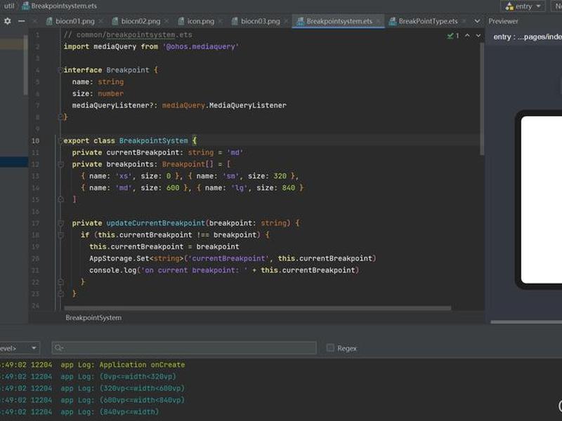This screenshot has height=421, width=562.
Task: Close the BreakPointType.ets tab
Action: (464, 22)
